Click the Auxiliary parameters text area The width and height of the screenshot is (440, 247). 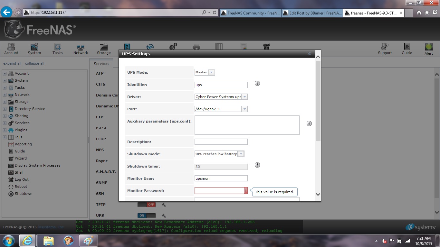(247, 125)
